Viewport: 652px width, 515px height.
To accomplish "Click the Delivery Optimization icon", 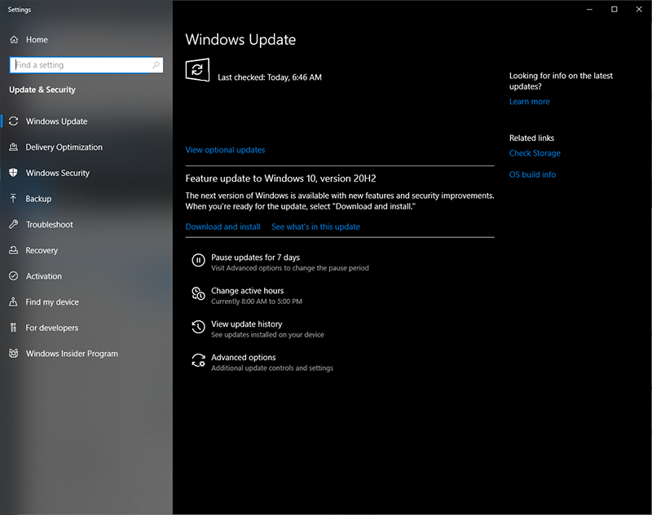I will point(14,147).
